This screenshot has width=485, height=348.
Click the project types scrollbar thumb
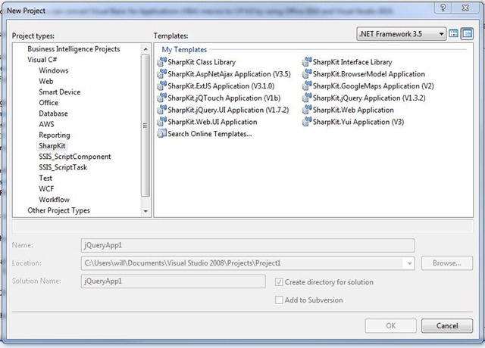click(145, 126)
